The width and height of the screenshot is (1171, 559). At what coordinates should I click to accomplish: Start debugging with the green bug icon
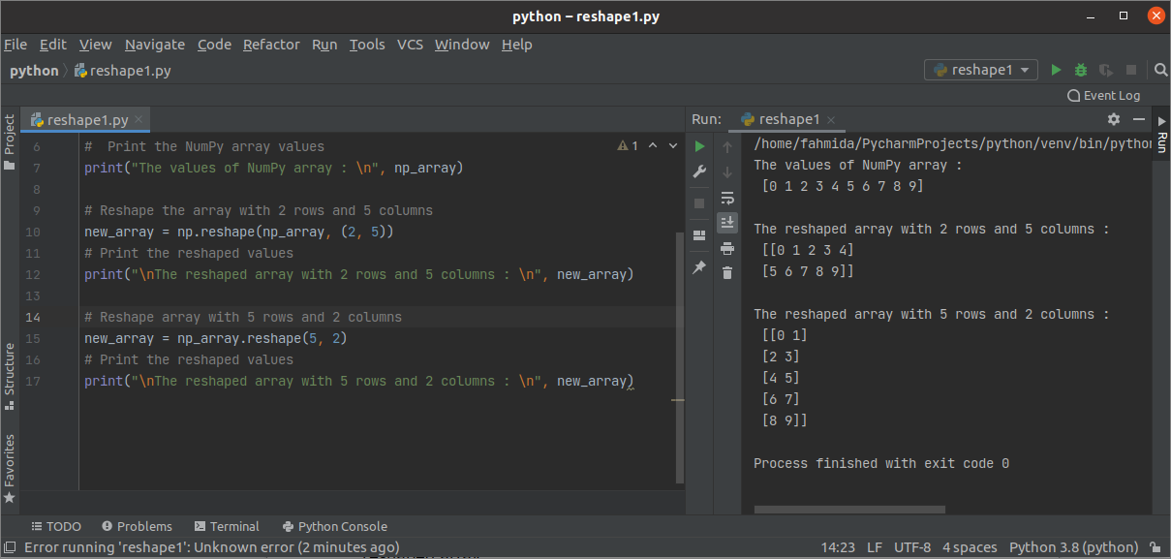coord(1081,70)
